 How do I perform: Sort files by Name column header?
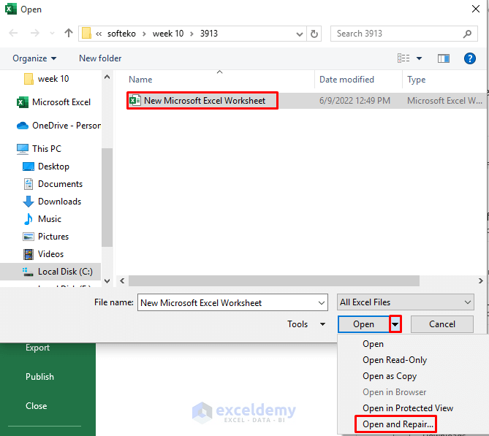click(x=140, y=80)
